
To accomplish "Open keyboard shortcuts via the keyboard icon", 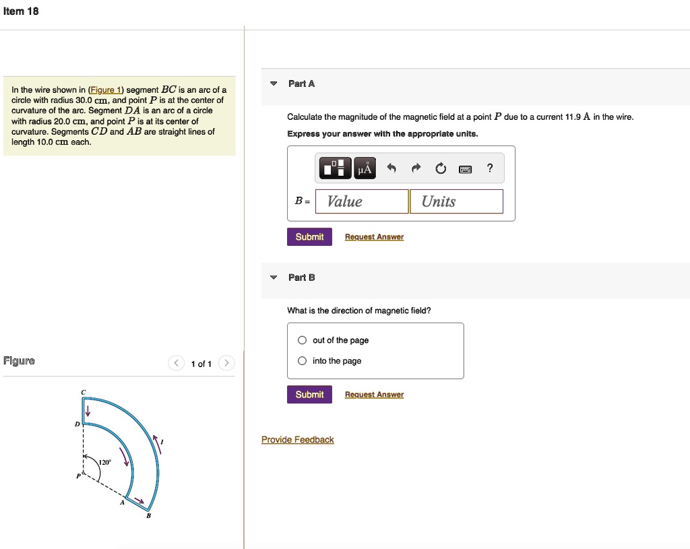I will [464, 169].
